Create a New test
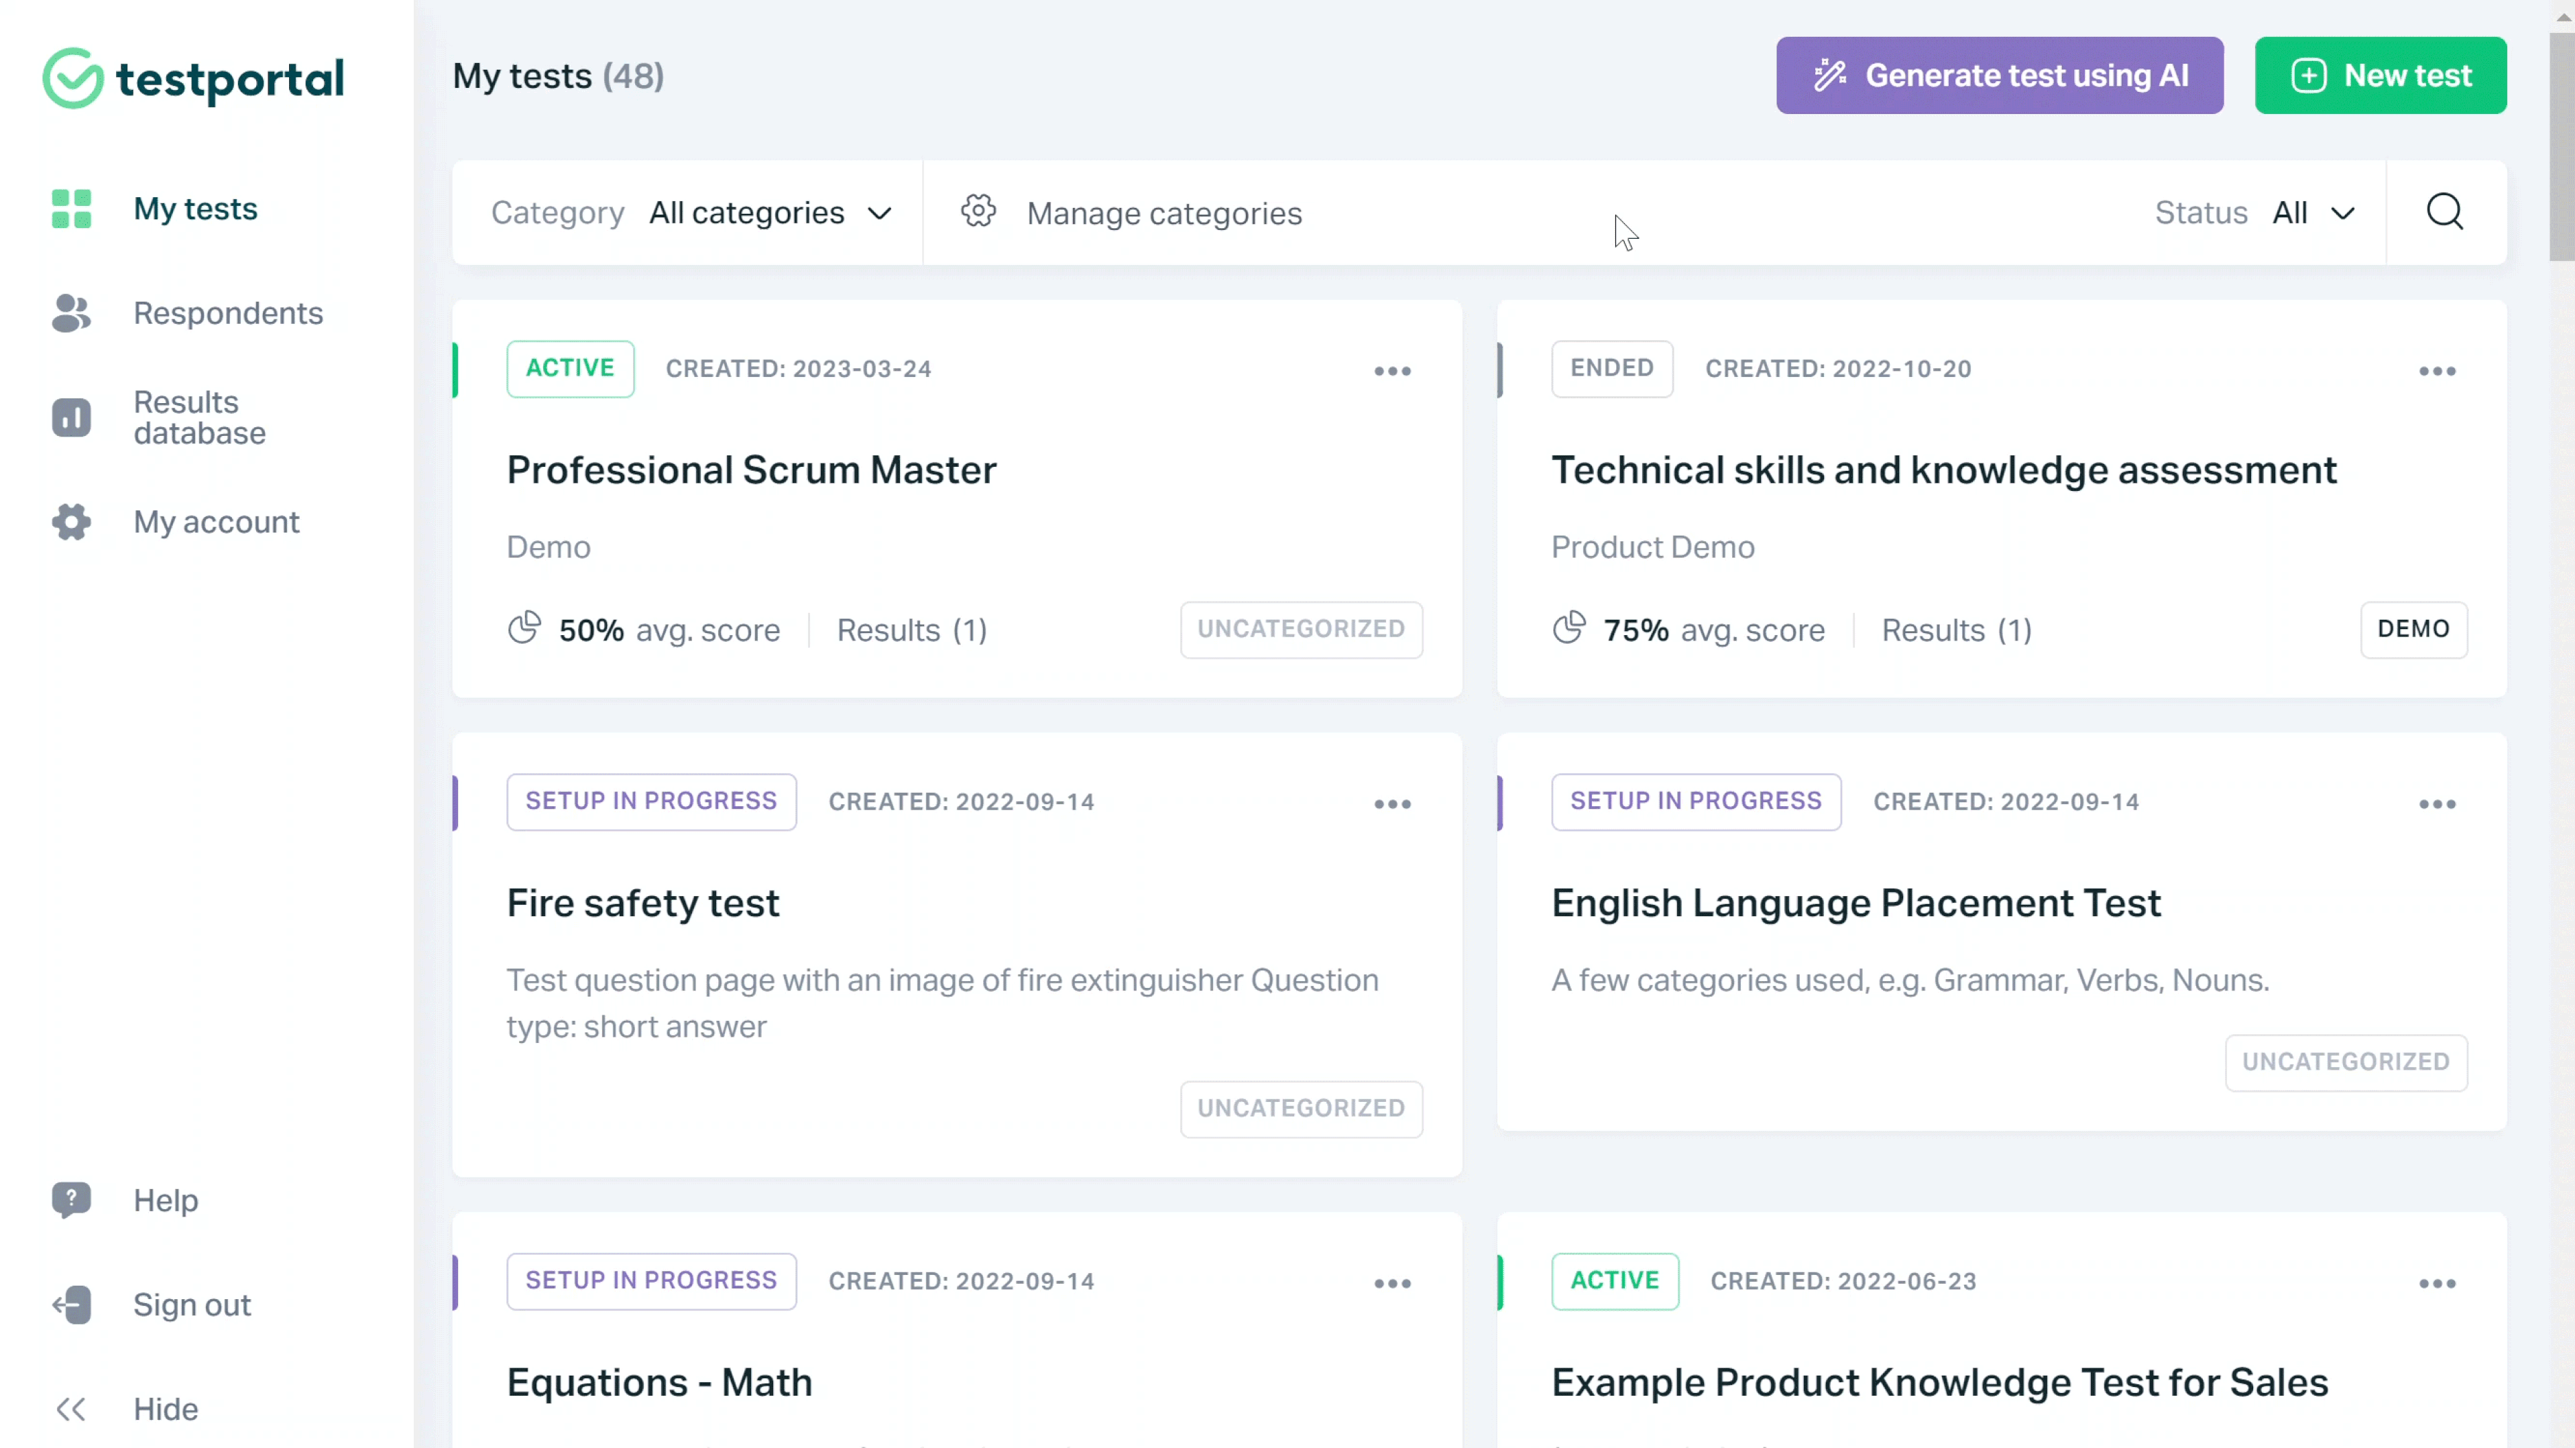The height and width of the screenshot is (1448, 2575). pyautogui.click(x=2379, y=76)
